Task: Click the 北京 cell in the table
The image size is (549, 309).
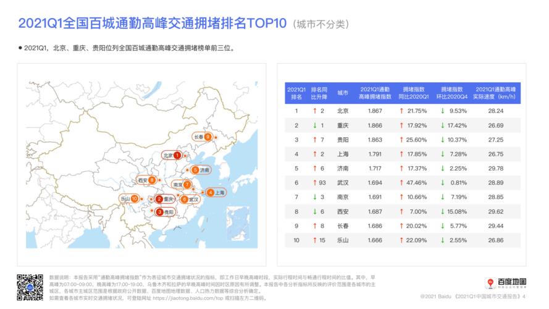Action: pos(343,111)
